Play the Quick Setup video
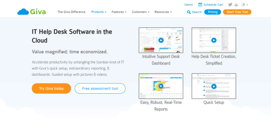271x120 pixels. point(214,86)
